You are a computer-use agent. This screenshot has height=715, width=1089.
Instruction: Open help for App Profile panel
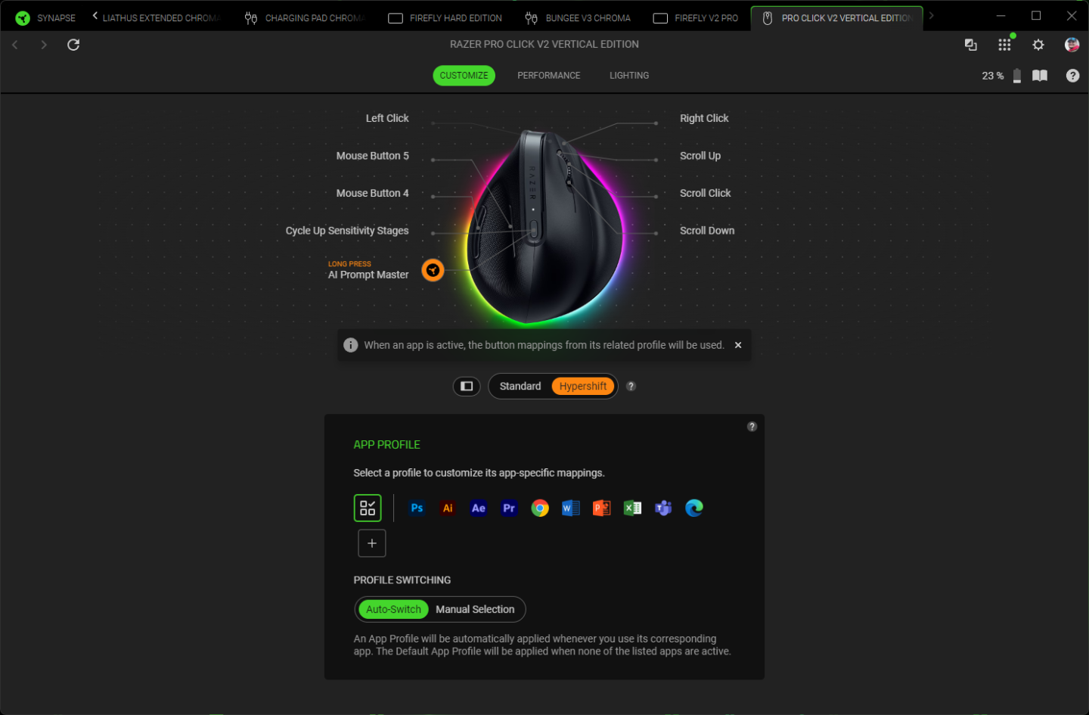click(752, 427)
